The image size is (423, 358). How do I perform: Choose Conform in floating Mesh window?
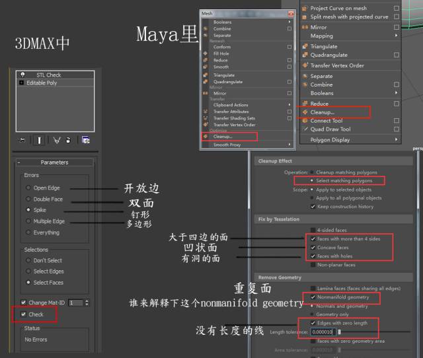pyautogui.click(x=222, y=47)
